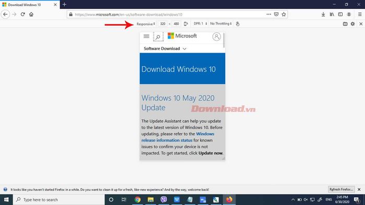Open the Downloads panel
365x205 pixels.
point(323,15)
